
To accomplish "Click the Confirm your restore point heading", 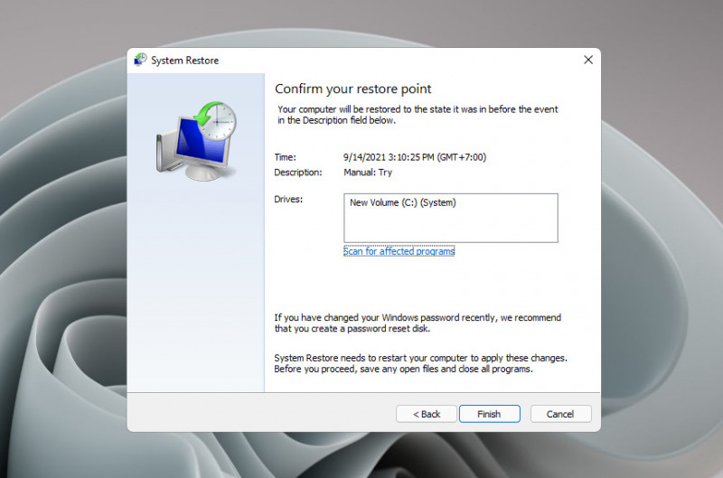I will [352, 89].
